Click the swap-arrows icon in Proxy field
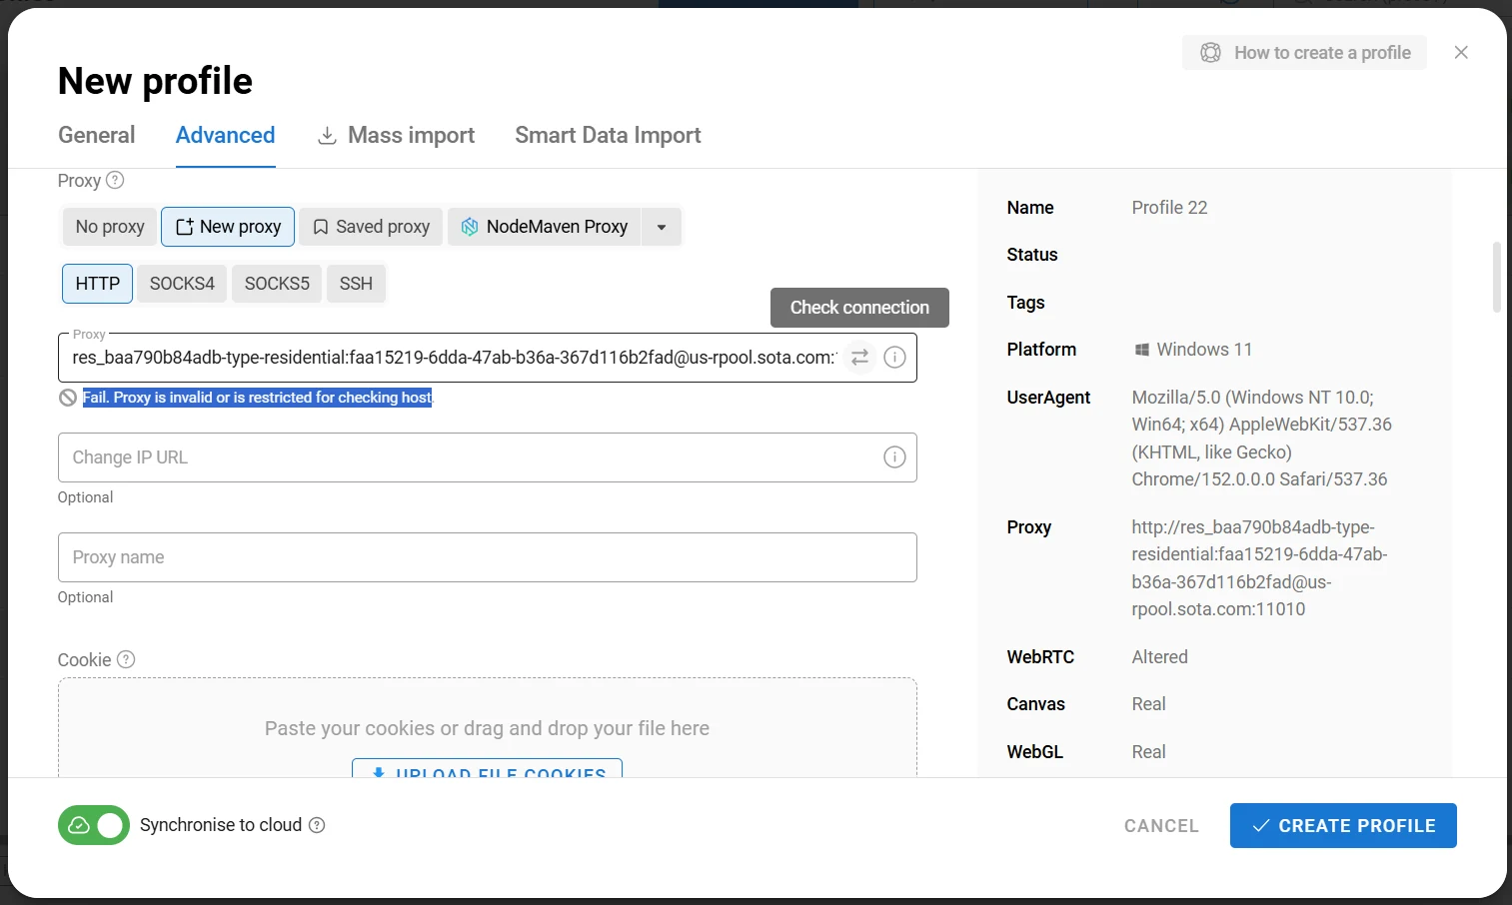The height and width of the screenshot is (905, 1512). [859, 357]
